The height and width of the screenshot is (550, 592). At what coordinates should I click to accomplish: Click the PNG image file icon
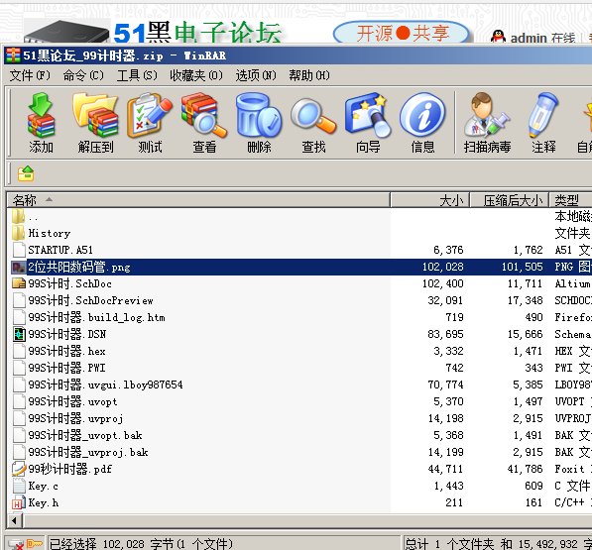pyautogui.click(x=19, y=268)
